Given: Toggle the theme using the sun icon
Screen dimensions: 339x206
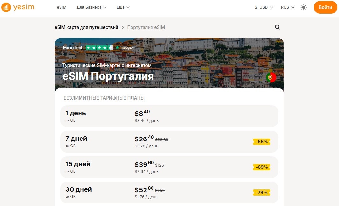Looking at the screenshot, I should pyautogui.click(x=303, y=7).
